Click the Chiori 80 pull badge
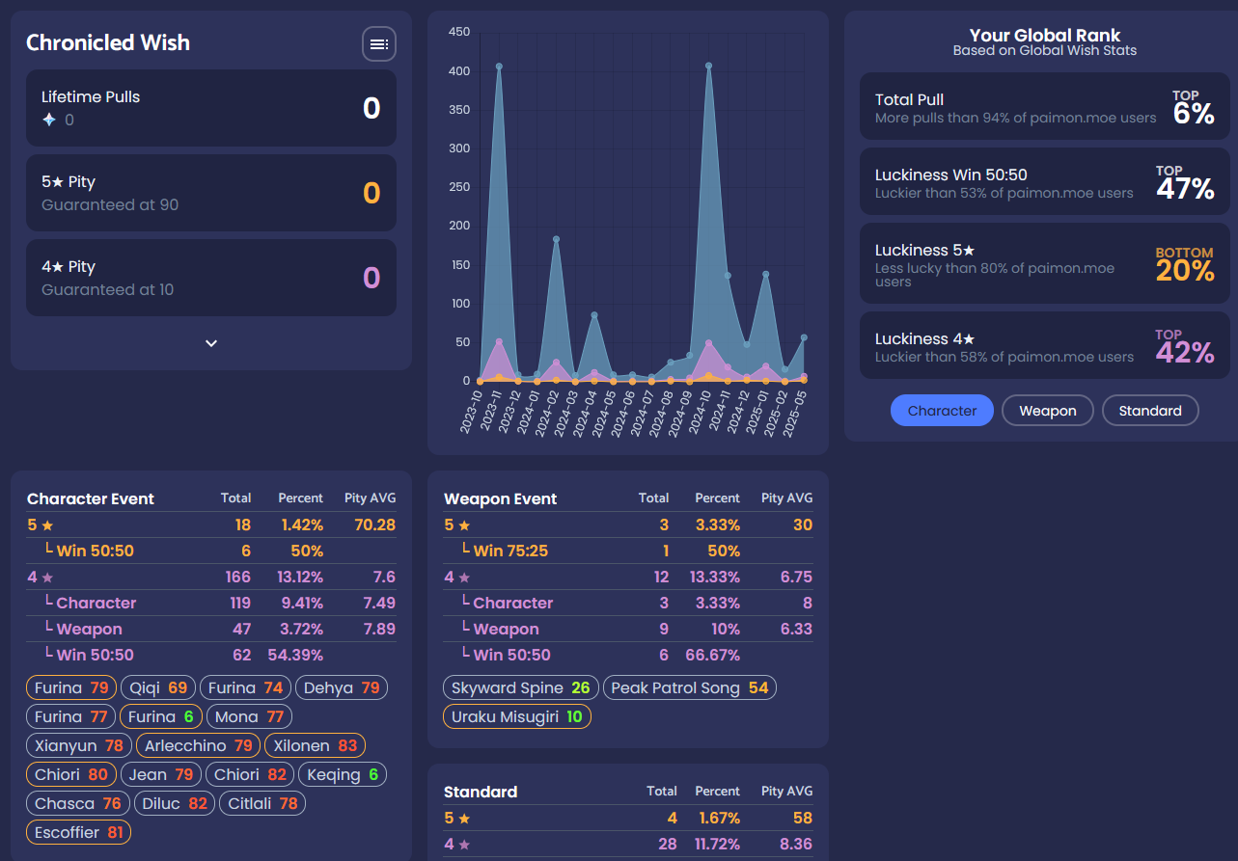 [x=71, y=775]
